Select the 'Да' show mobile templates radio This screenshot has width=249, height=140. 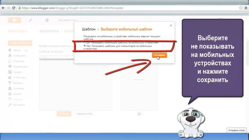tap(84, 42)
